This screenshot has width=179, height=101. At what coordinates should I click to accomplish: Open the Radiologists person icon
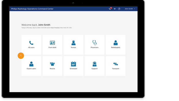coord(116,43)
